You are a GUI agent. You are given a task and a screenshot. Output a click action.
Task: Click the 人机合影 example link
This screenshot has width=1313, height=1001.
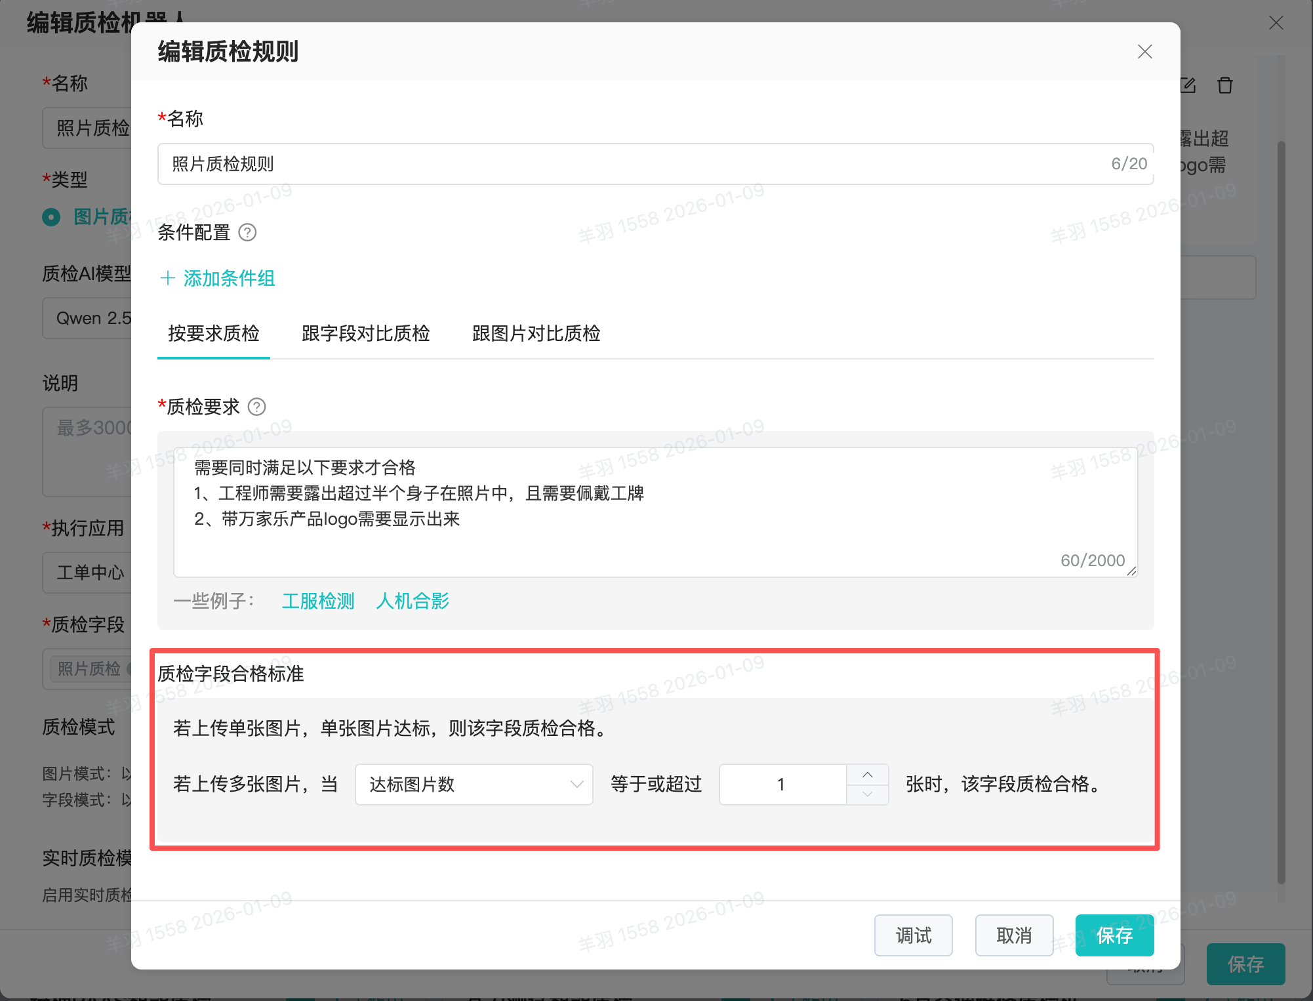click(413, 601)
